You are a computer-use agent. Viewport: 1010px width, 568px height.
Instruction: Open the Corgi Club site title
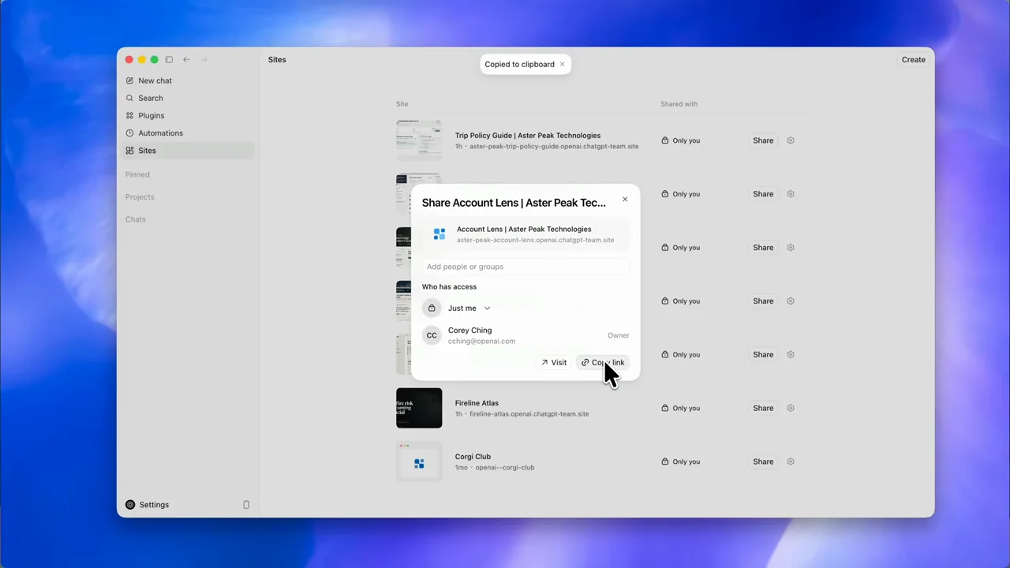[473, 457]
